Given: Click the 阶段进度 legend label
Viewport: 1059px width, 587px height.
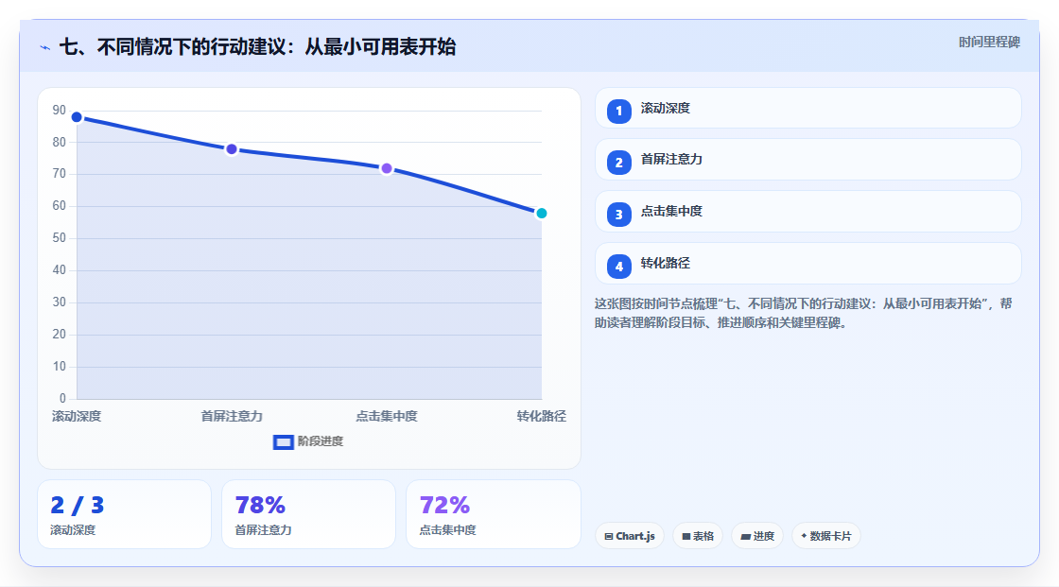Looking at the screenshot, I should tap(321, 441).
